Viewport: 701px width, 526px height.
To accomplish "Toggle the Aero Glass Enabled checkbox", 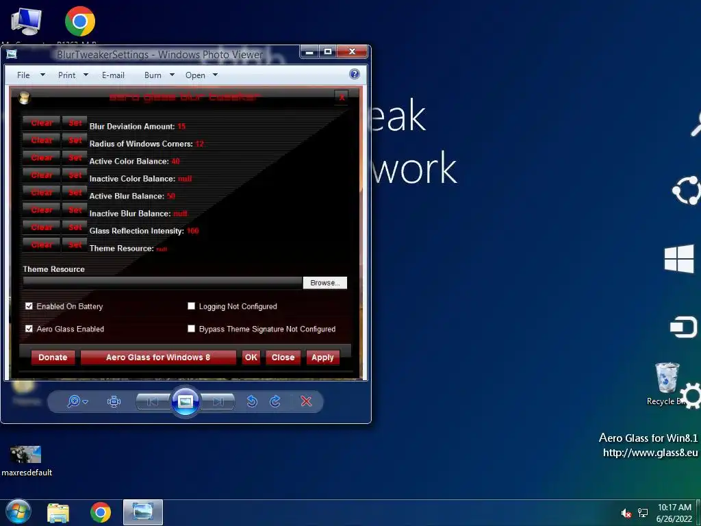I will pos(29,329).
